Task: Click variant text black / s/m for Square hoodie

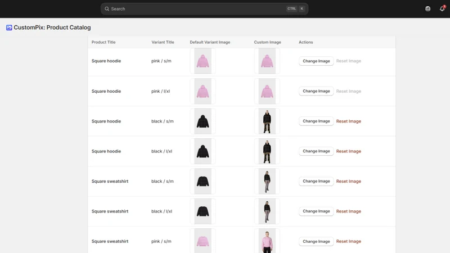Action: (163, 121)
